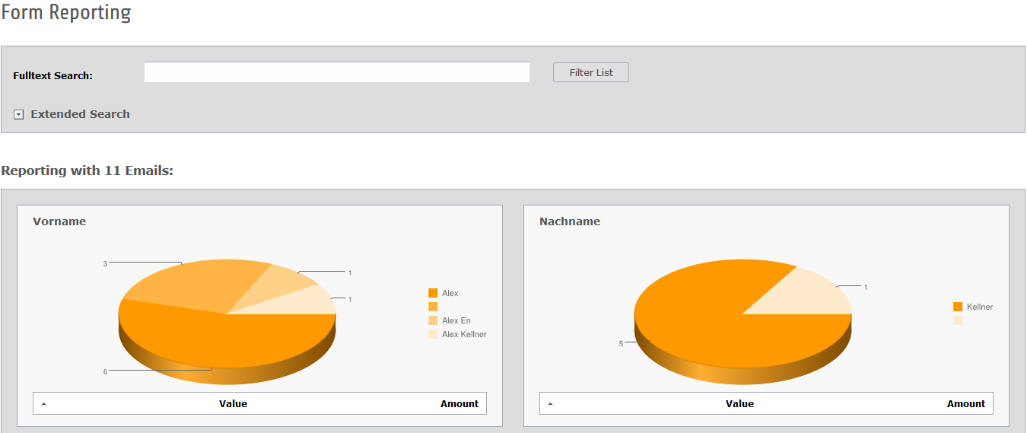Sort Vorname table by Amount column
This screenshot has height=433, width=1027.
pyautogui.click(x=459, y=404)
